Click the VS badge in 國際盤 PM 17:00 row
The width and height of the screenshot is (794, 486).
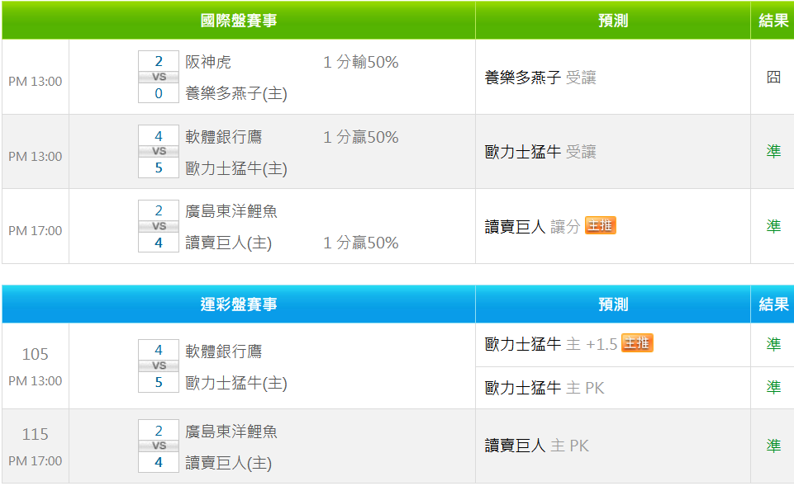(159, 226)
